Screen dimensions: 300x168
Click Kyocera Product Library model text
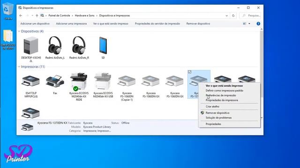[97, 127]
